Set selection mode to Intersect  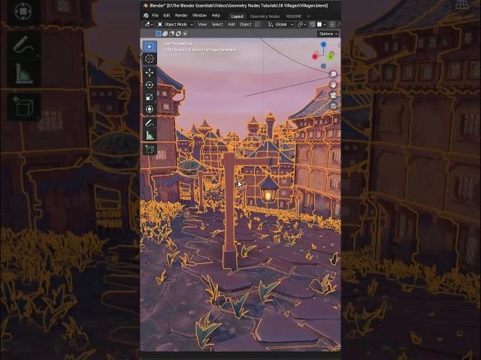[x=185, y=34]
